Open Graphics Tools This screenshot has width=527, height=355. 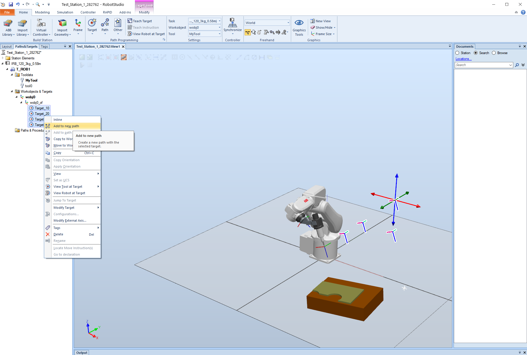(299, 28)
